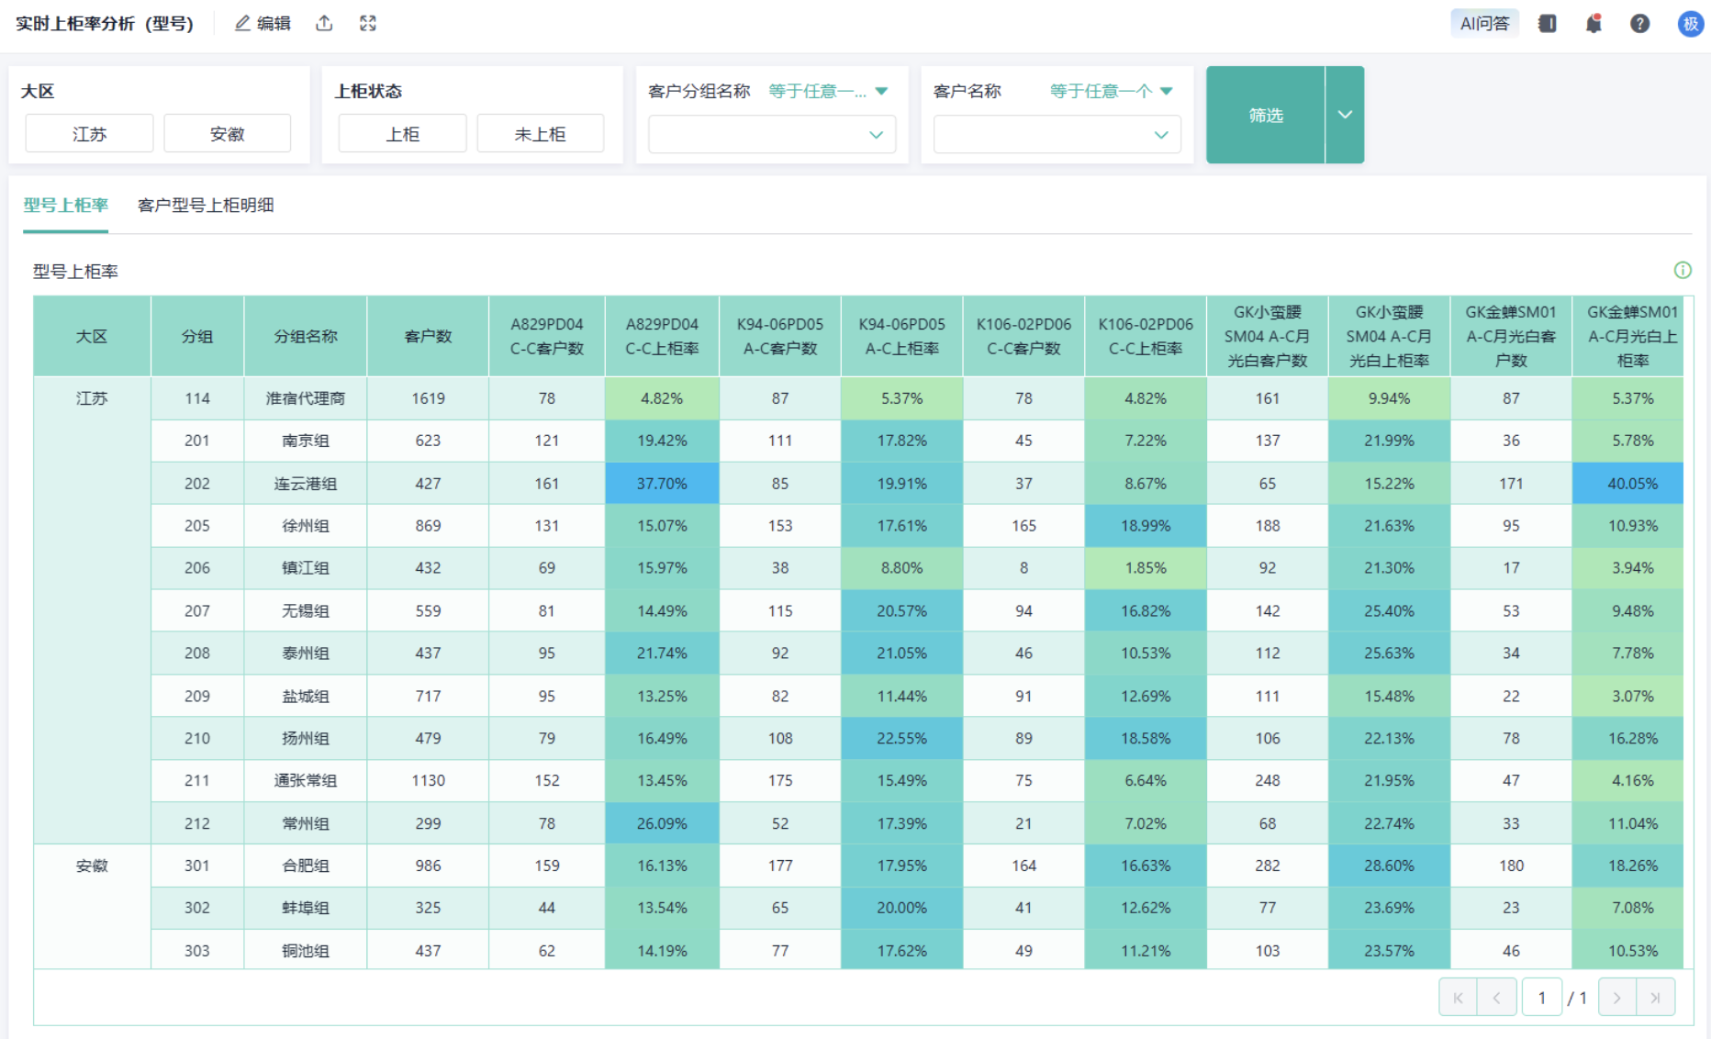The width and height of the screenshot is (1711, 1039).
Task: Expand the arrow beside 筛选 button
Action: [x=1345, y=115]
